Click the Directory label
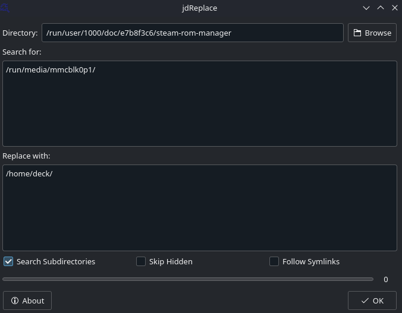The width and height of the screenshot is (402, 313). coord(20,33)
